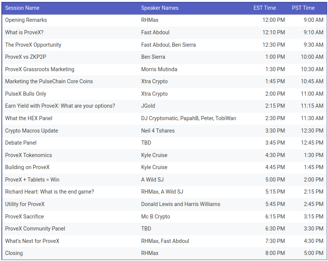Click speaker Mc B Crypto
Viewport: 328px width, 261px height.
156,216
